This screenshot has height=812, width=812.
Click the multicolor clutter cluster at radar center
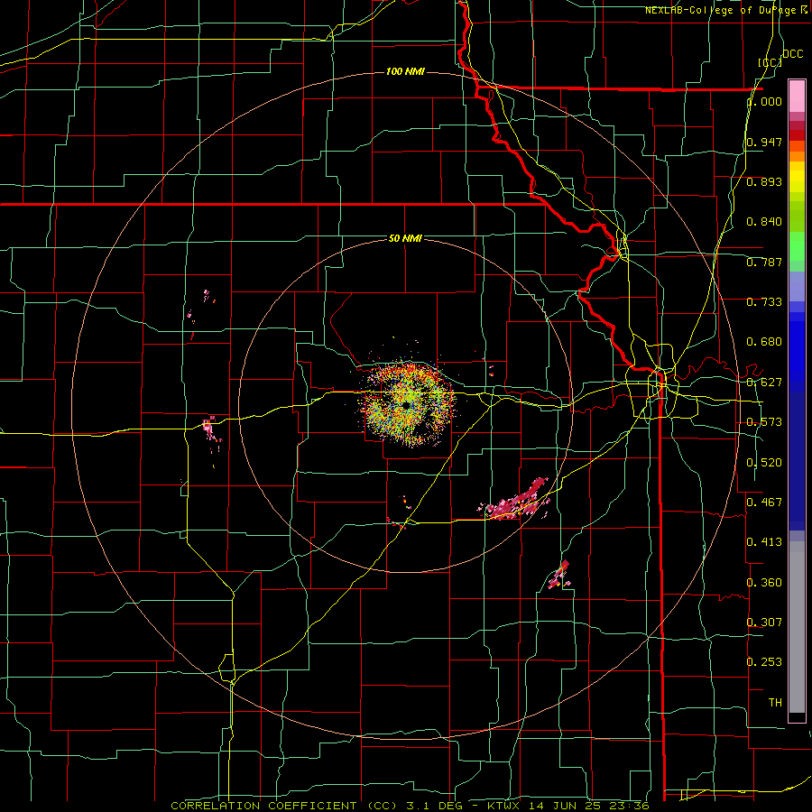click(x=408, y=403)
